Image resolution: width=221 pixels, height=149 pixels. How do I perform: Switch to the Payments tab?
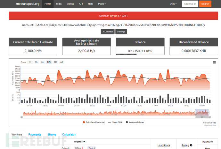coord(35,135)
